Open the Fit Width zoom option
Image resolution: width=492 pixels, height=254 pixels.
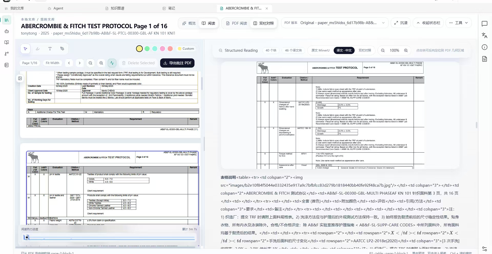click(x=53, y=63)
